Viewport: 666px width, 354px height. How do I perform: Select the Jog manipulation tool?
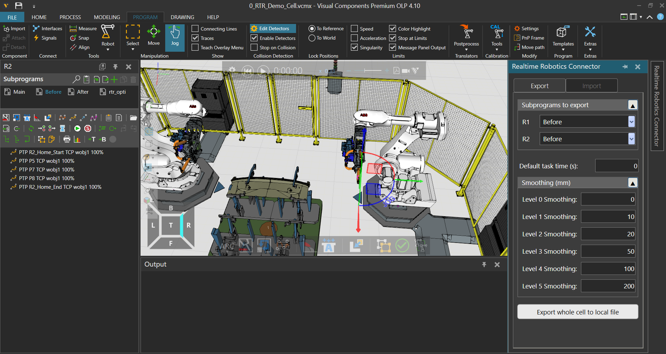[x=175, y=37]
